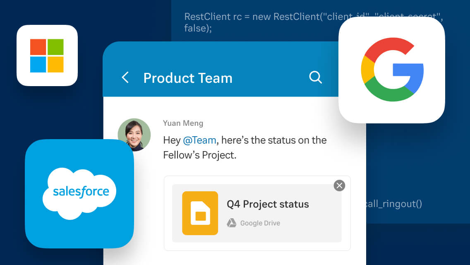Viewport: 470px width, 265px height.
Task: Click the call_ringout() code text
Action: (x=393, y=204)
